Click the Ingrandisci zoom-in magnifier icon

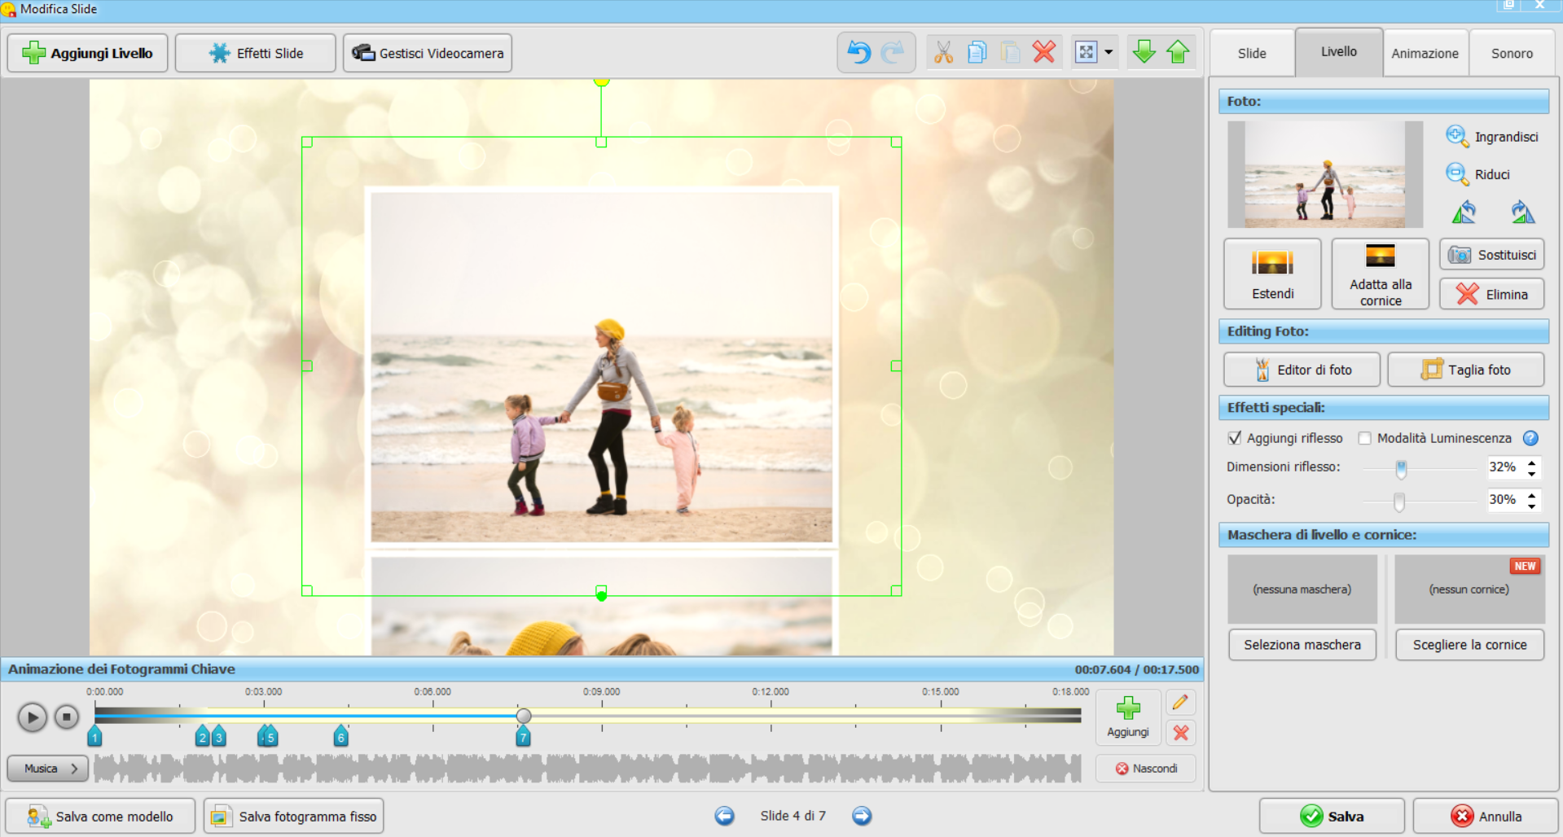(x=1459, y=136)
